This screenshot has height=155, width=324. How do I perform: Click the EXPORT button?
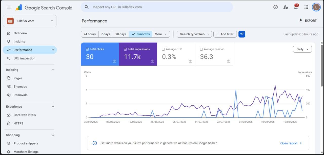[x=308, y=21]
